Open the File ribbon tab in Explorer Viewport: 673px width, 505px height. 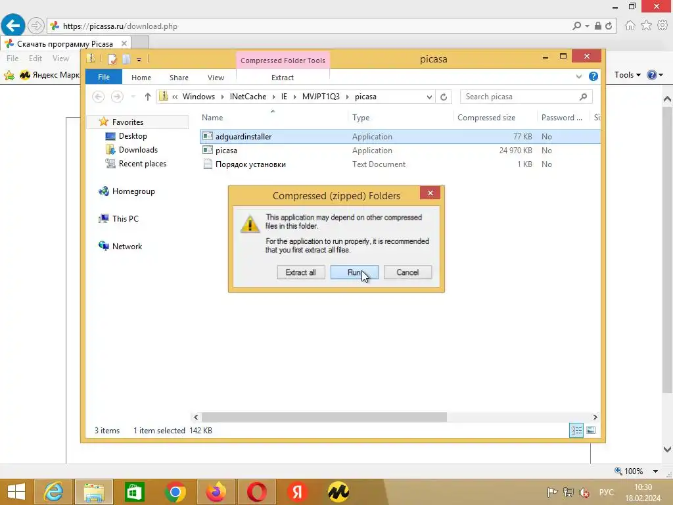click(103, 77)
